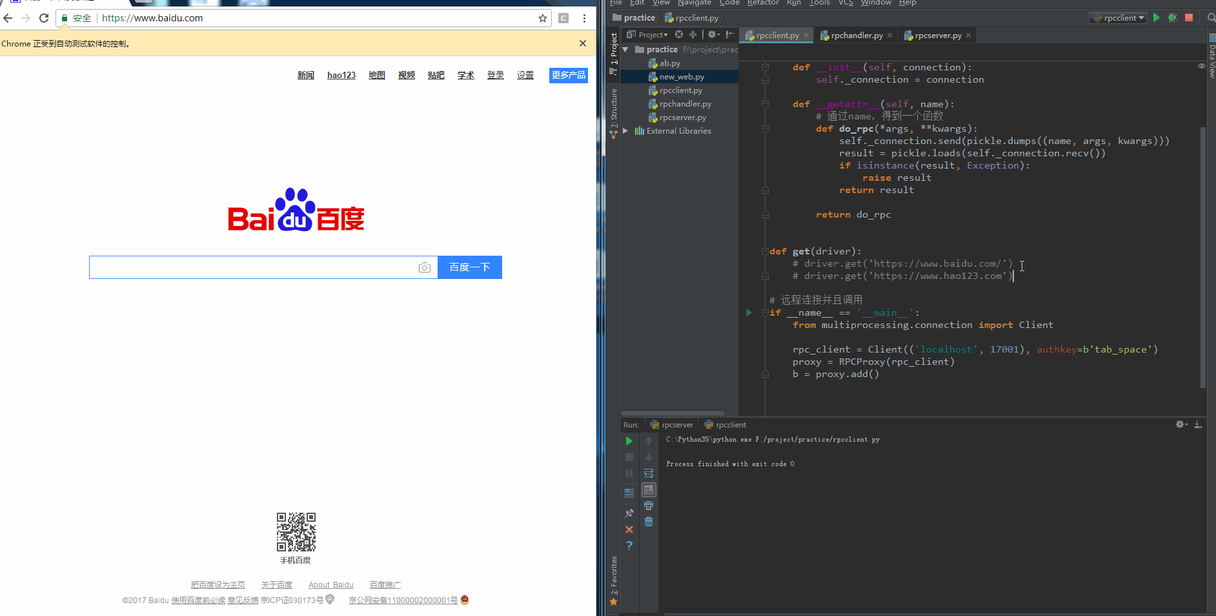Run rpcclient with the green toolbar Run icon

point(1157,18)
